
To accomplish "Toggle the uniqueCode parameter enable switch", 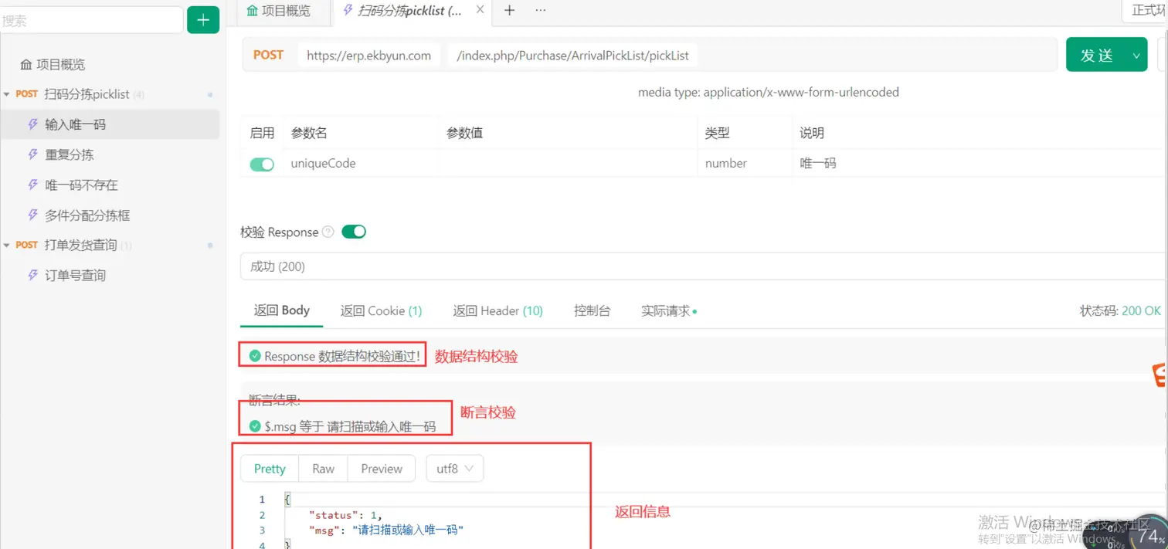I will (262, 164).
